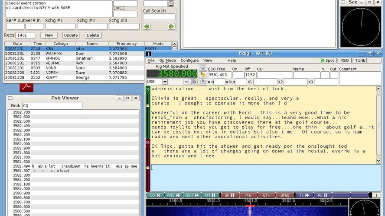The width and height of the screenshot is (385, 216).
Task: Run the Brag macro button
Action: pos(285,195)
